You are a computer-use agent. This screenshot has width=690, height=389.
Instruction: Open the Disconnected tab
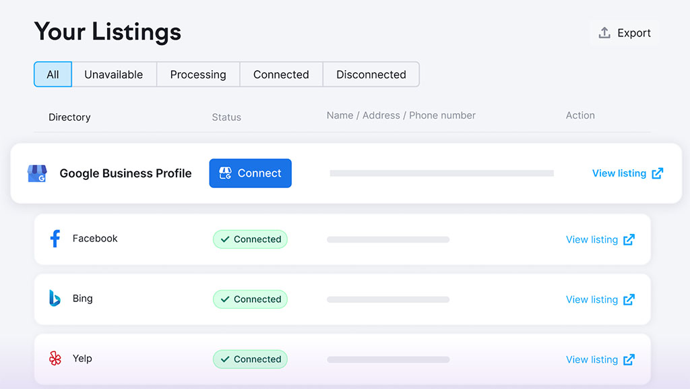click(x=371, y=75)
